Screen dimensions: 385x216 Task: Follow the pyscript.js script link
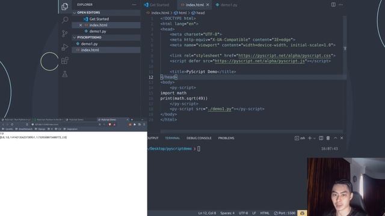(260, 61)
